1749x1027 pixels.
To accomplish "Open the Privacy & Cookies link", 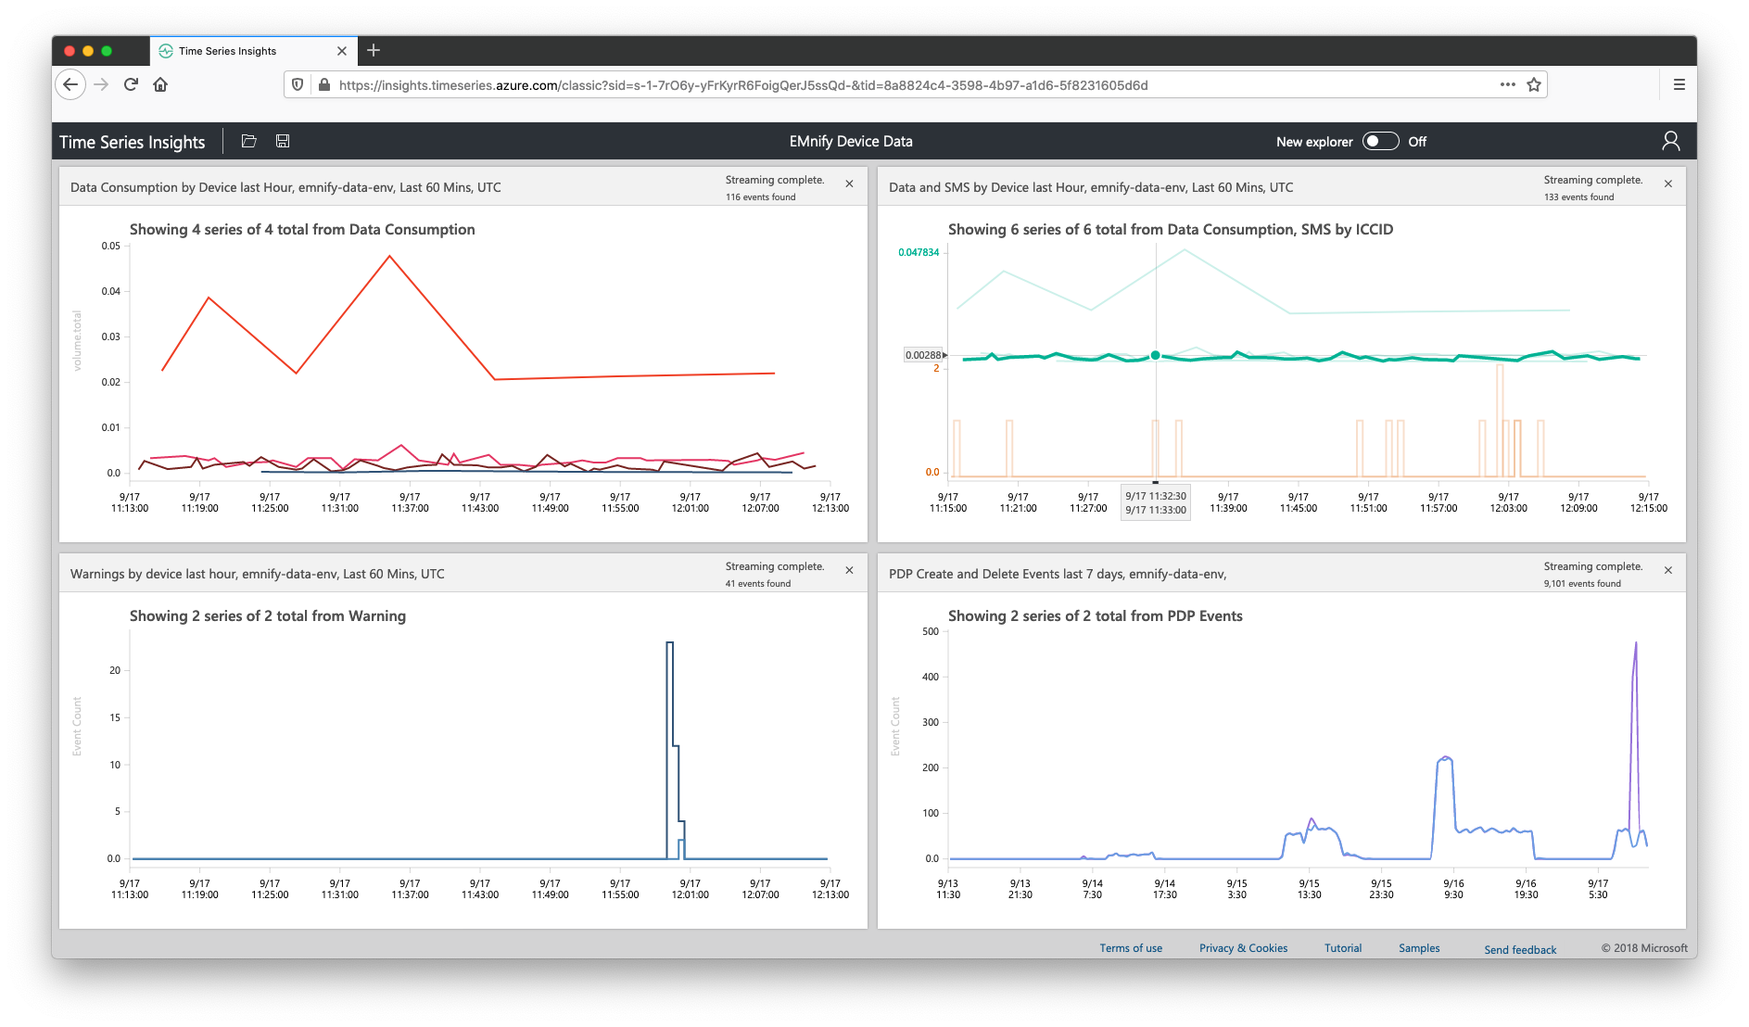I will [1243, 947].
